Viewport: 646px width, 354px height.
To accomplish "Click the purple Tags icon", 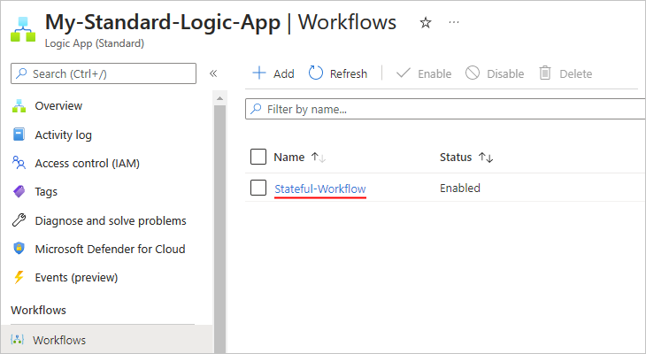I will point(19,191).
